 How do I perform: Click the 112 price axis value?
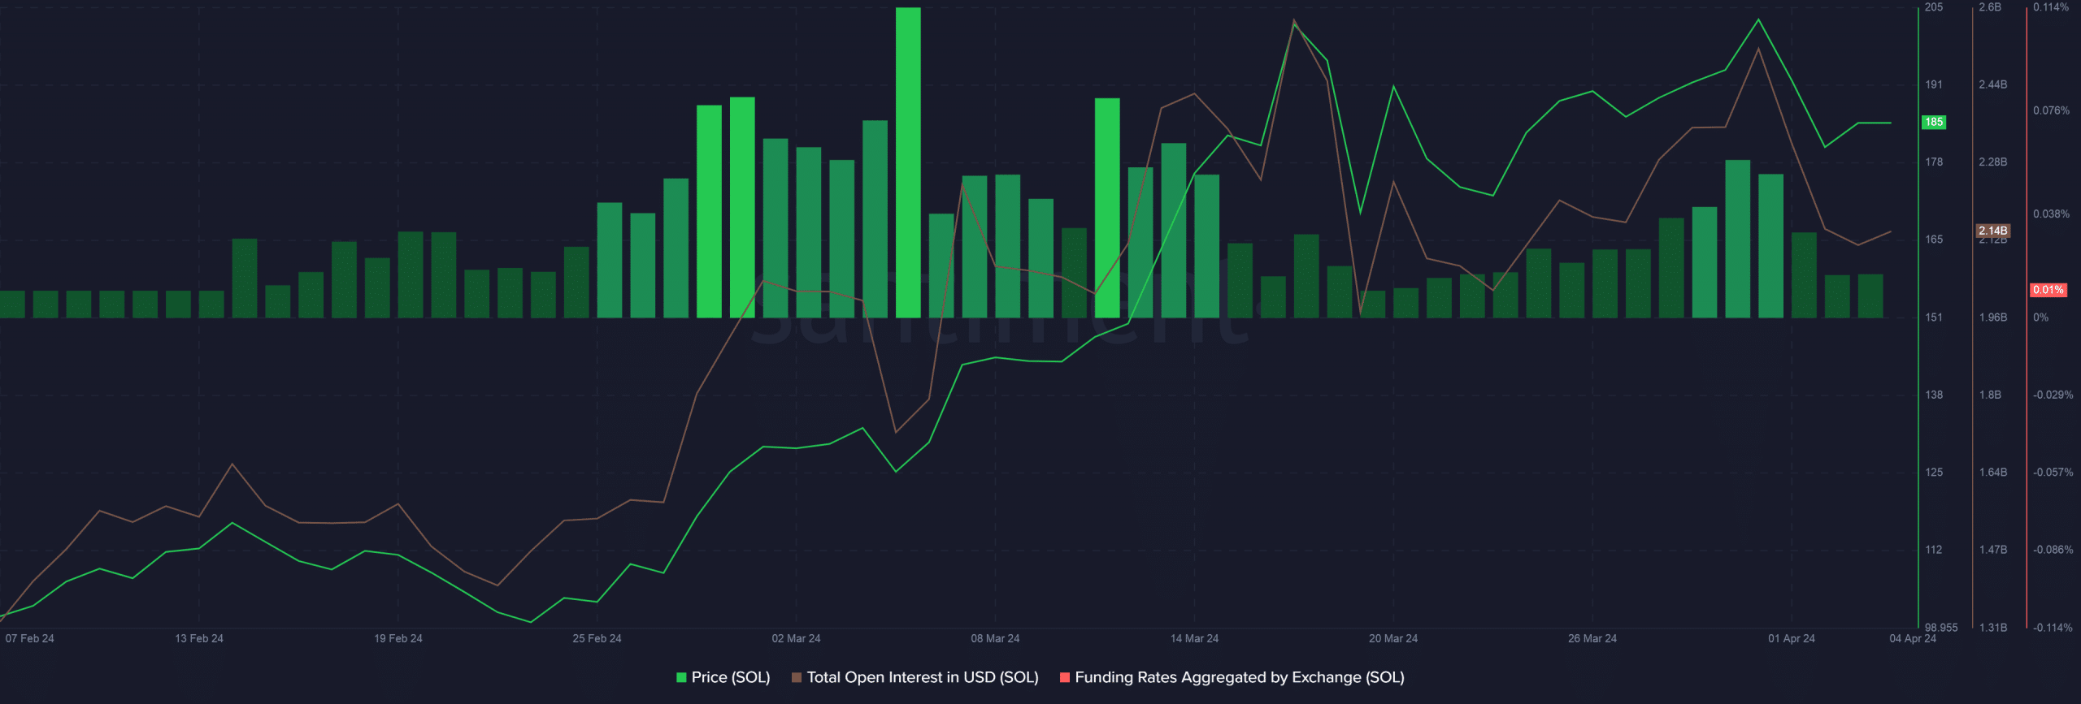[x=1934, y=550]
